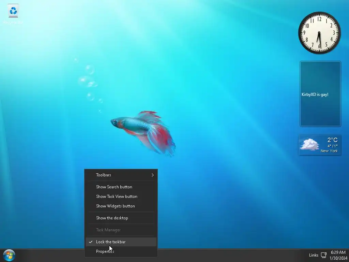Screen dimensions: 349x262
Task: Select Show Task View button
Action: 121,196
